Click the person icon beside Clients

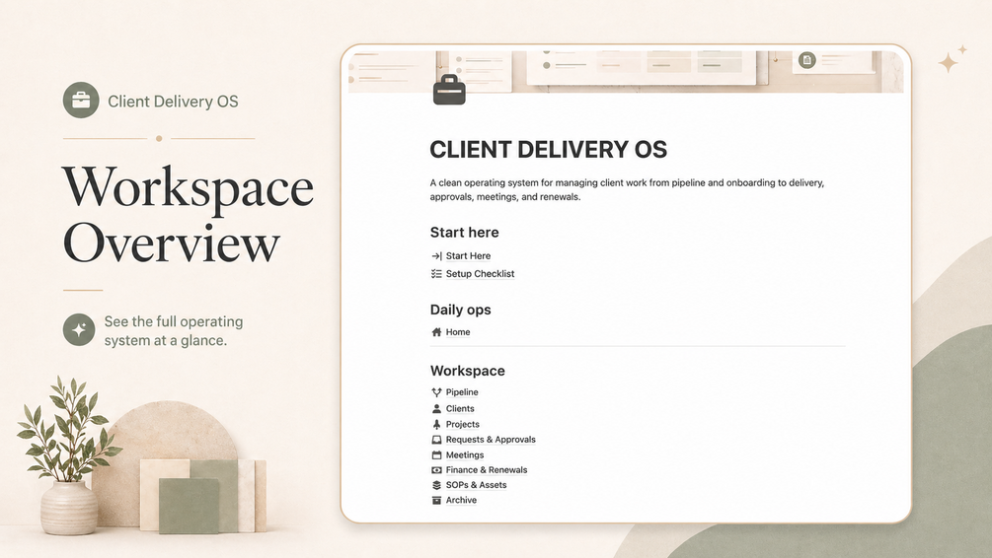click(436, 409)
